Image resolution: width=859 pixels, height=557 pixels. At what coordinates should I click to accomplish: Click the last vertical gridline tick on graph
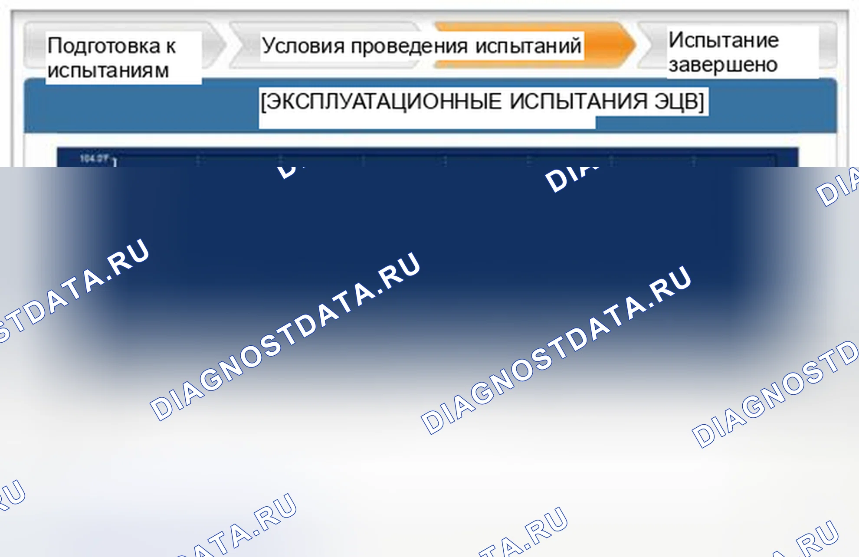coord(693,161)
